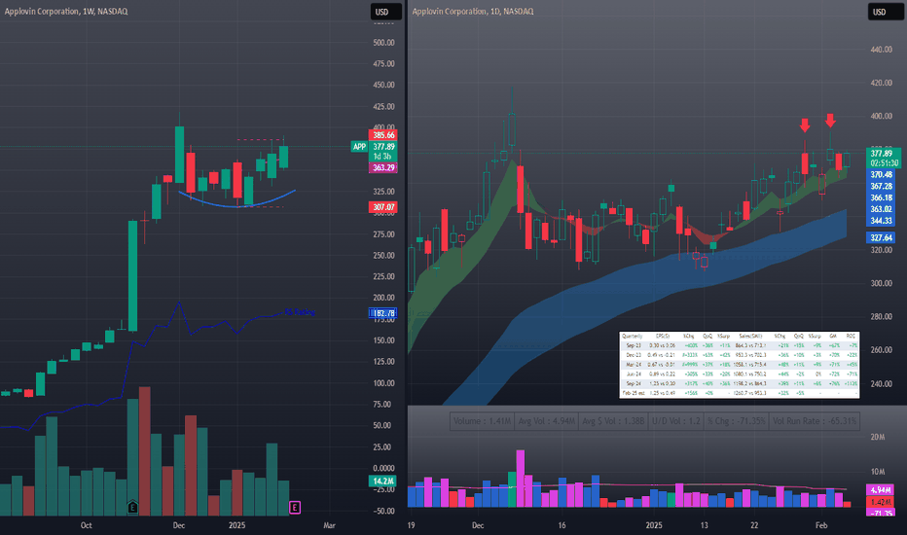The height and width of the screenshot is (535, 907).
Task: Click the Feb label on daily time axis
Action: [x=821, y=525]
